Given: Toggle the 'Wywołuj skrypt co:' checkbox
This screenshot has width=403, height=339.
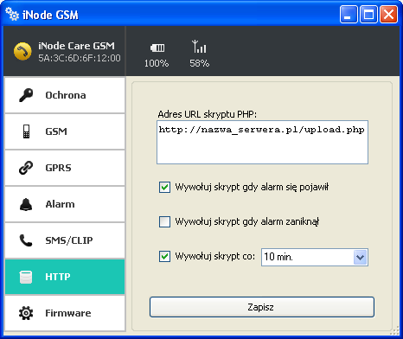Looking at the screenshot, I should [164, 257].
